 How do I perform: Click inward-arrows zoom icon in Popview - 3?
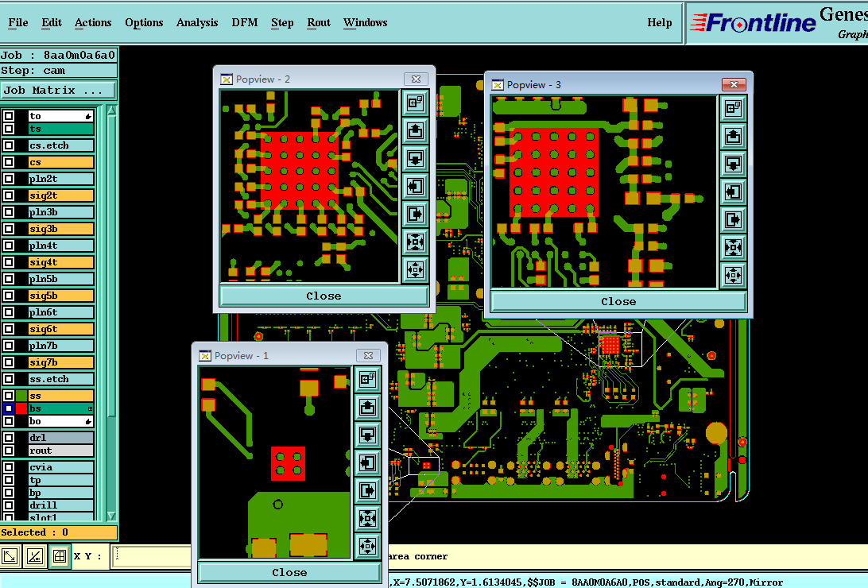(x=733, y=247)
